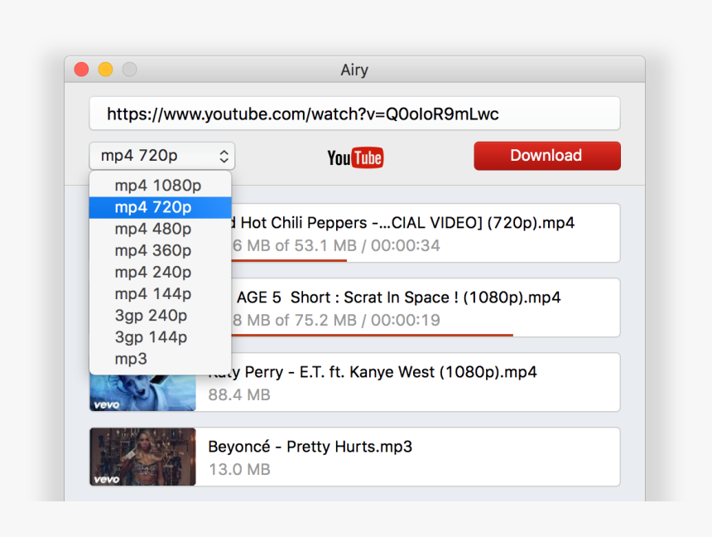Select 3gp 240p format option
This screenshot has width=712, height=537.
coord(161,316)
